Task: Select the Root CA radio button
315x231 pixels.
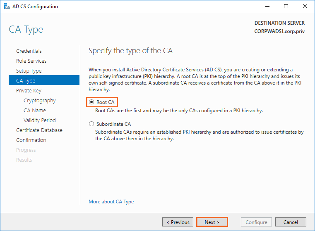Action: pos(91,102)
